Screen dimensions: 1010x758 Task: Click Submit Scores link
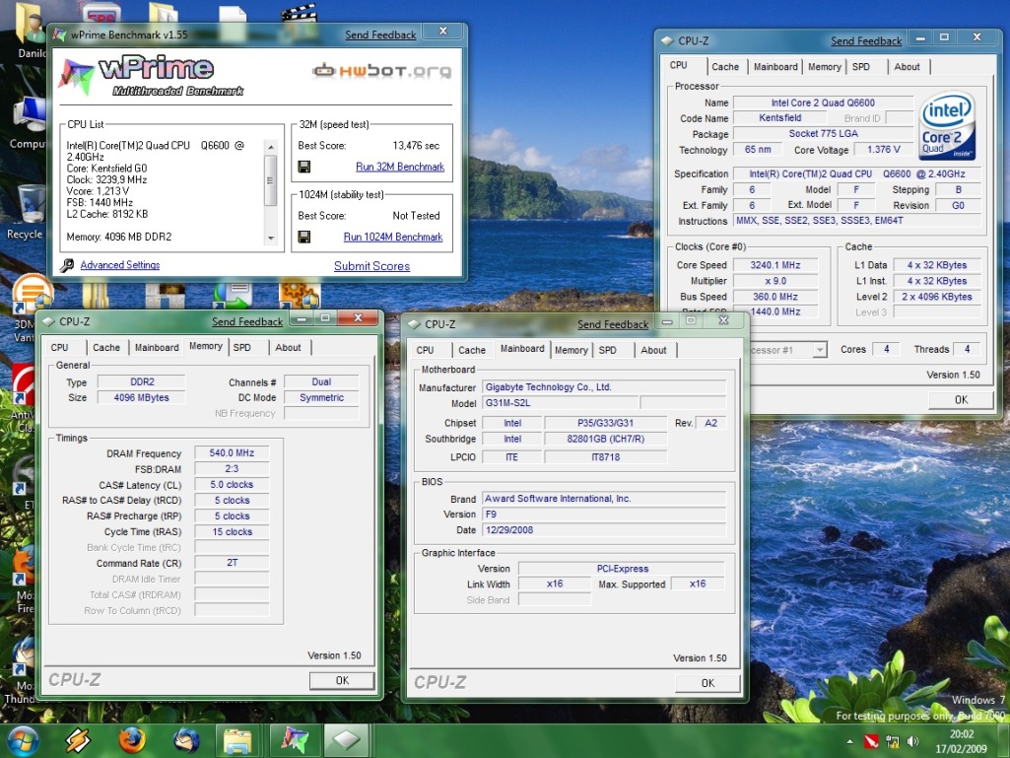(x=371, y=266)
